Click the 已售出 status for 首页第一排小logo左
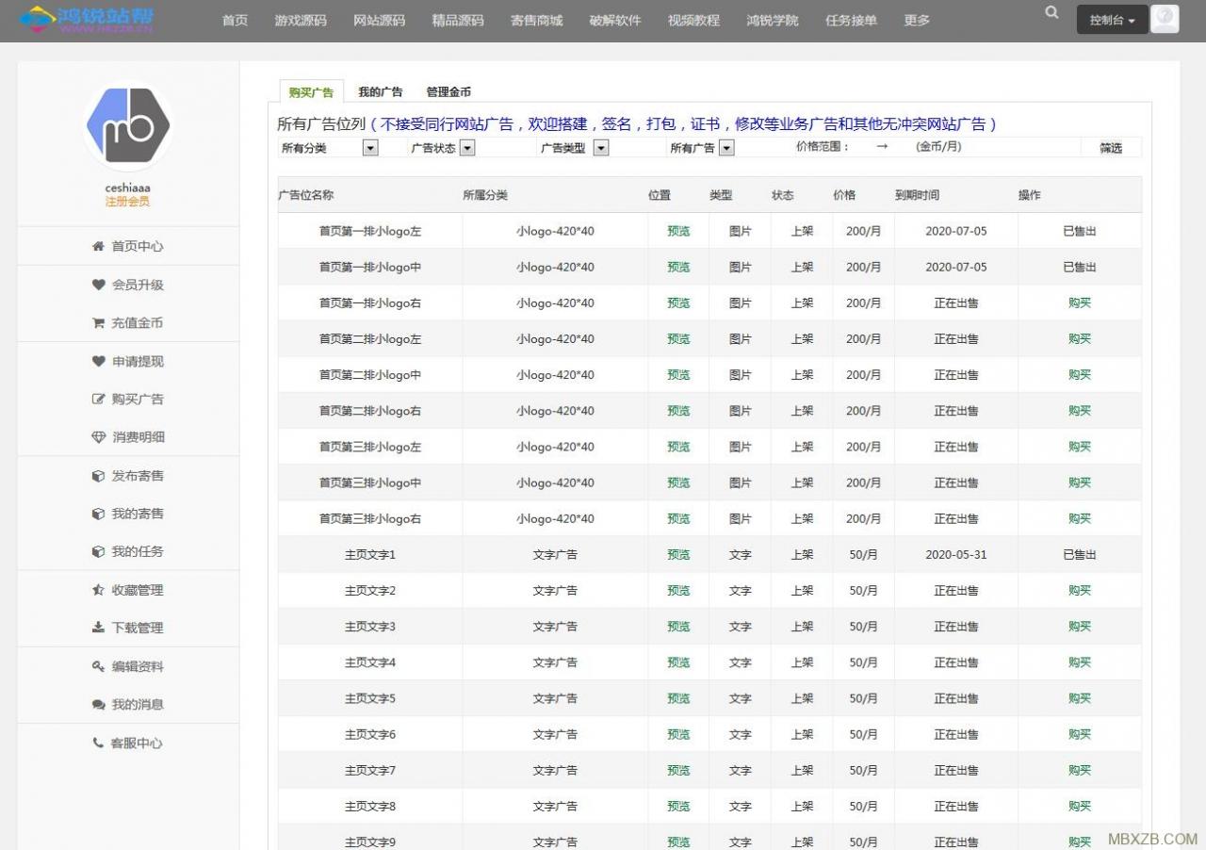1206x850 pixels. (1080, 231)
